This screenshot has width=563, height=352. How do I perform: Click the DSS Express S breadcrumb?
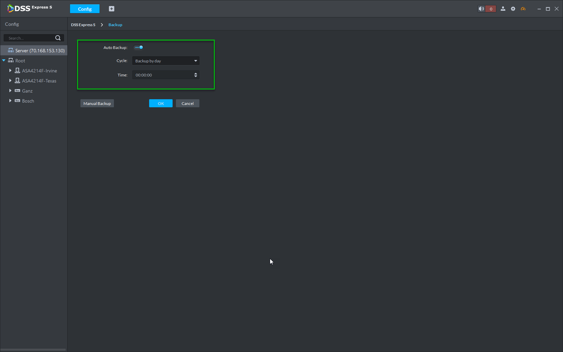tap(83, 25)
